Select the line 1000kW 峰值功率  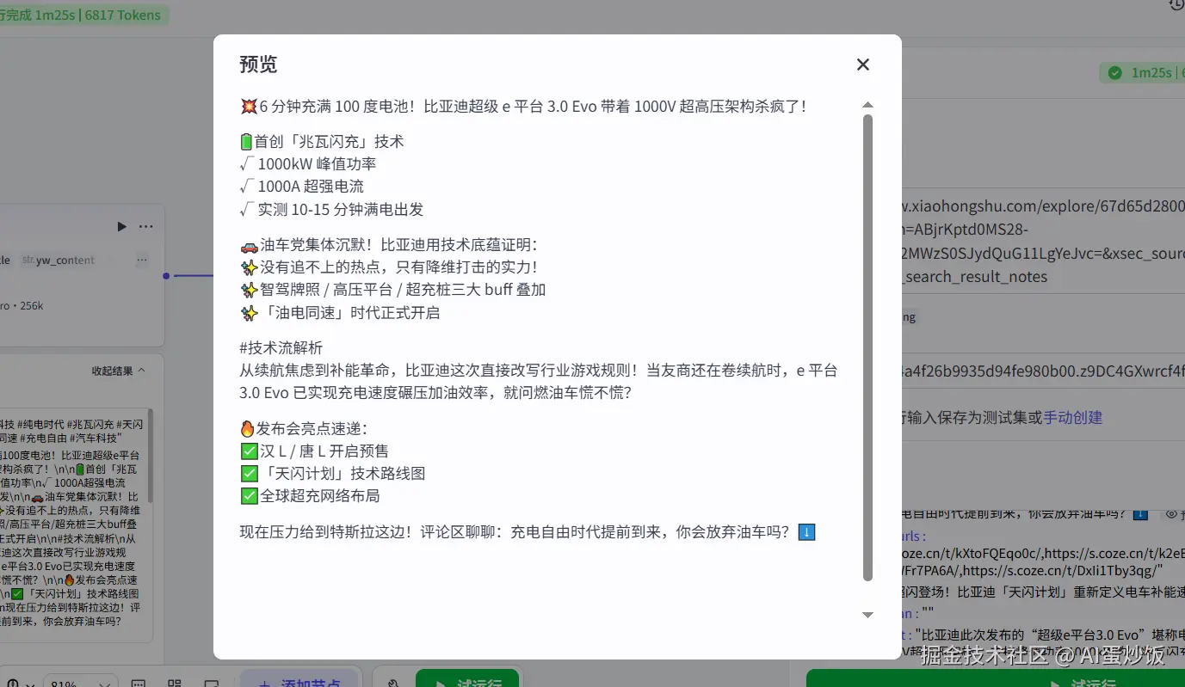point(308,163)
